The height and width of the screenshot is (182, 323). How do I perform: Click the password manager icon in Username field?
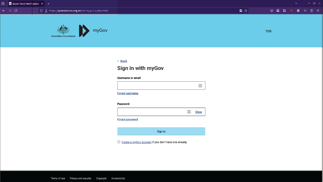[200, 86]
